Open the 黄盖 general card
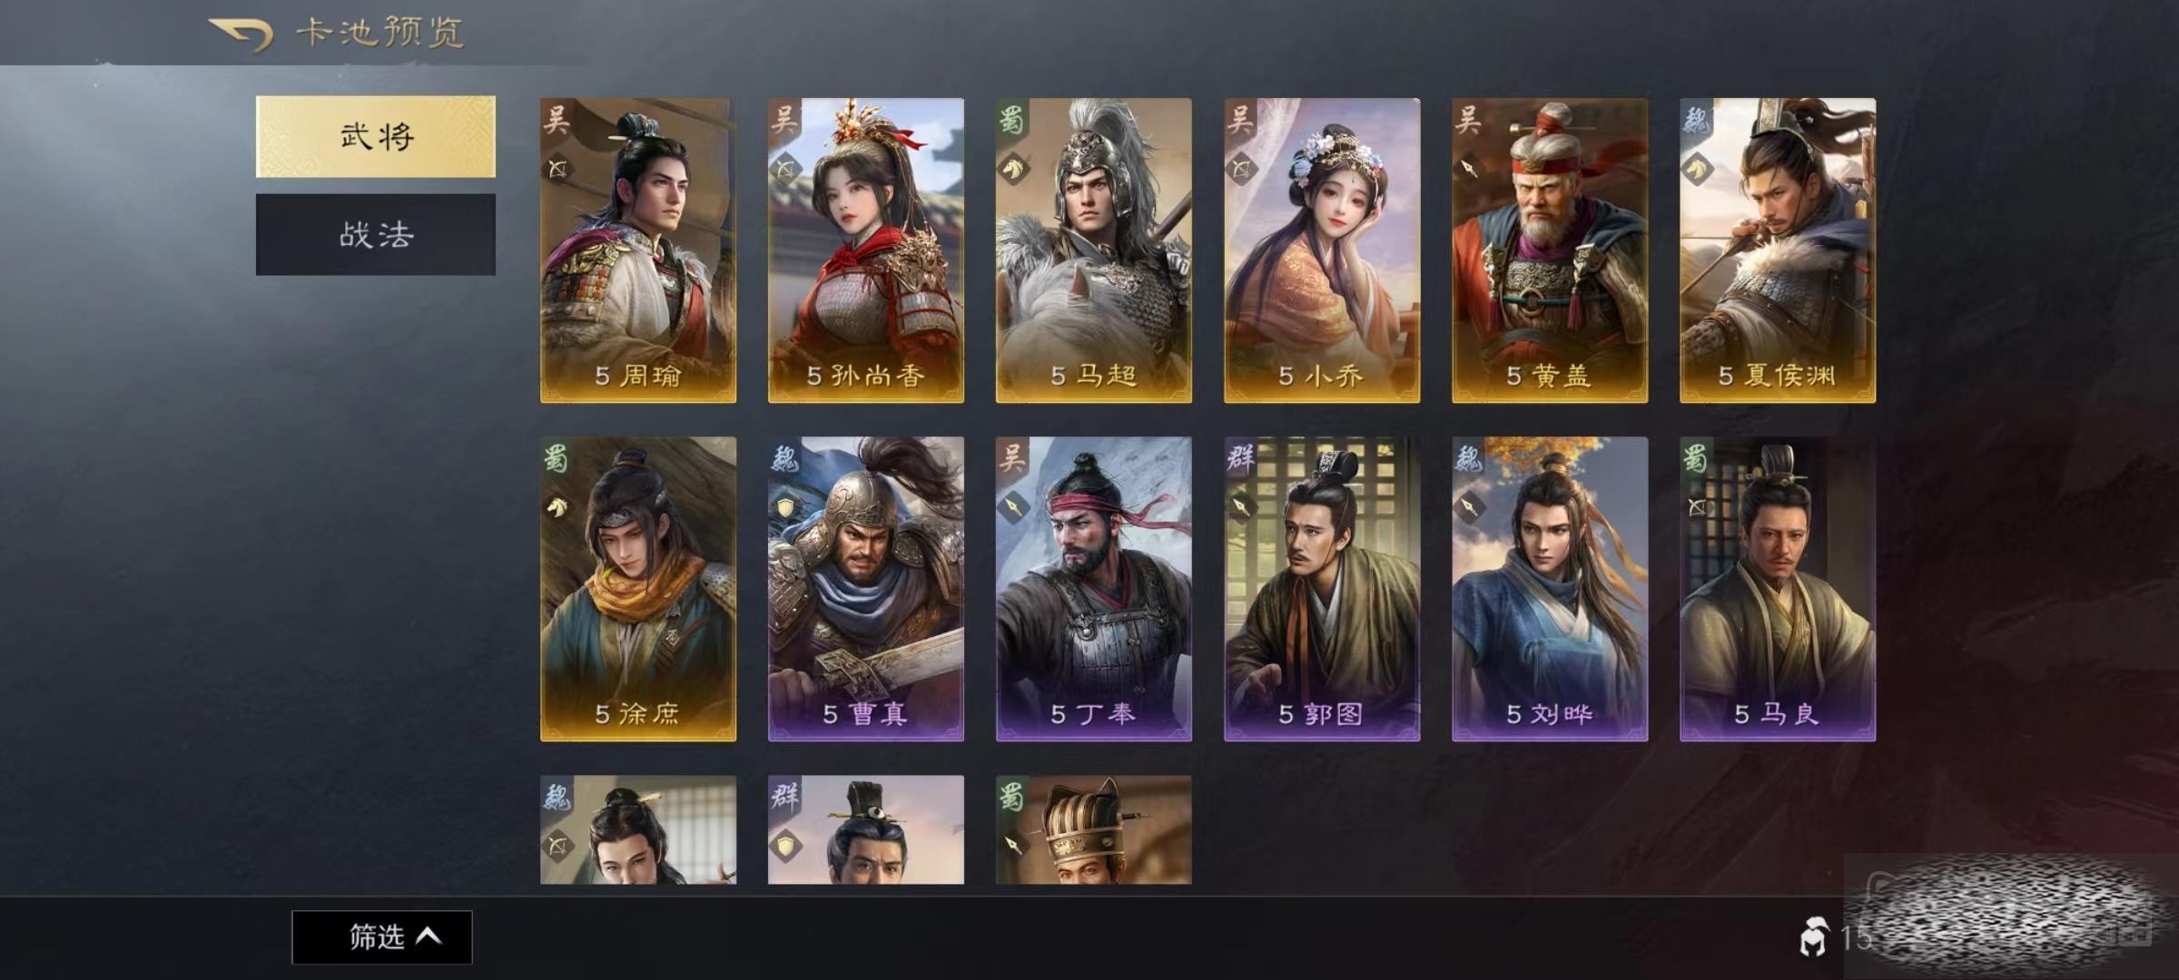This screenshot has height=980, width=2179. pyautogui.click(x=1550, y=250)
